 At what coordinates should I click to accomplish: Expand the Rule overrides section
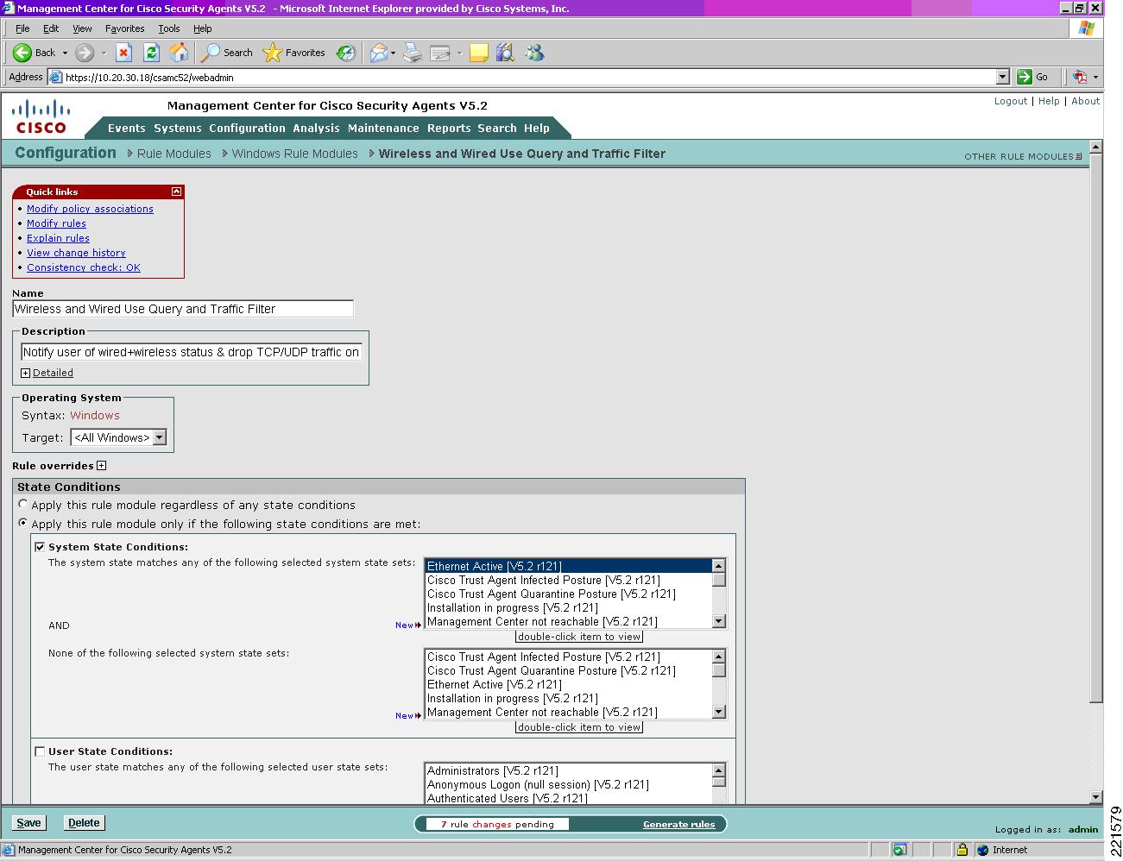click(101, 465)
